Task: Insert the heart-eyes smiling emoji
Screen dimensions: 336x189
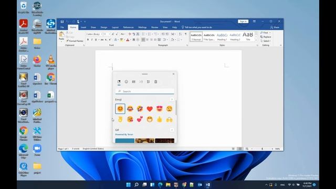Action: 160,109
